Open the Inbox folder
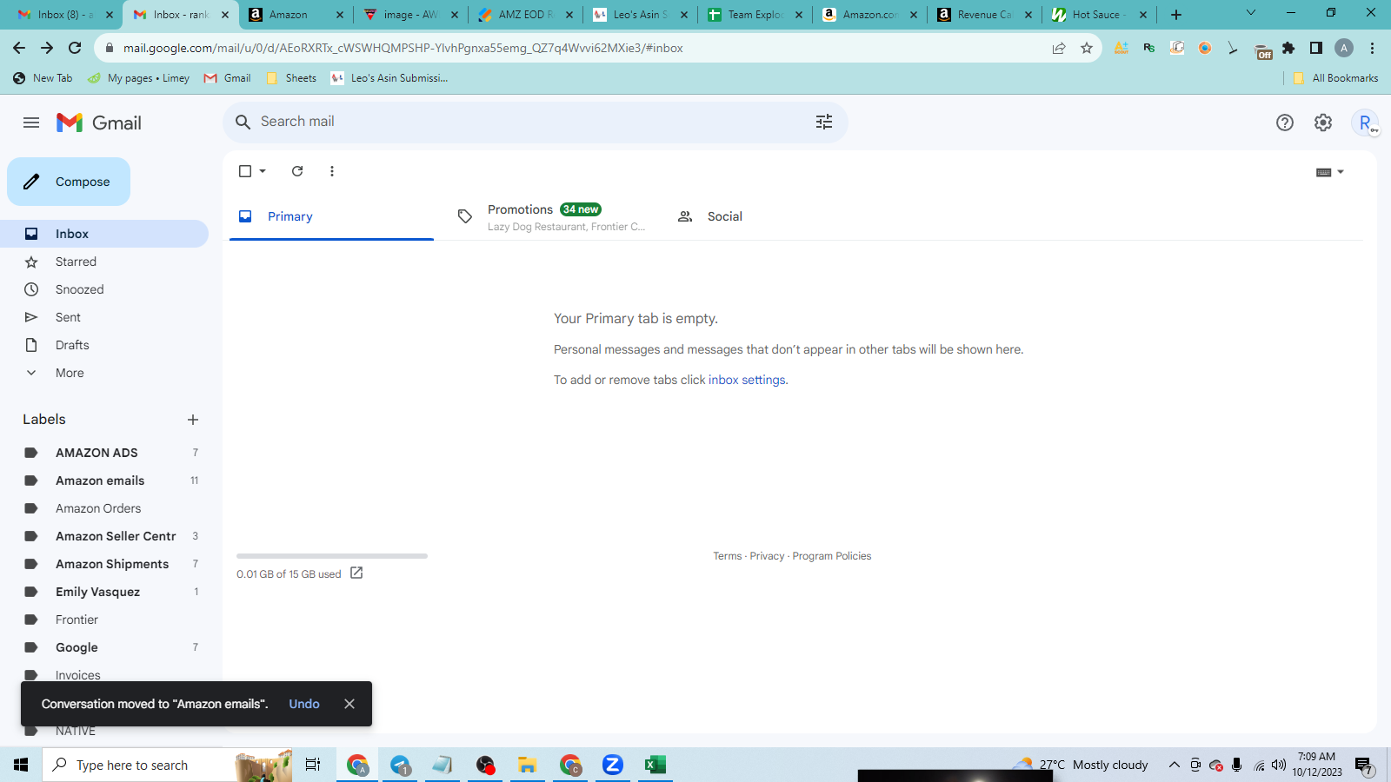This screenshot has width=1391, height=782. point(104,234)
